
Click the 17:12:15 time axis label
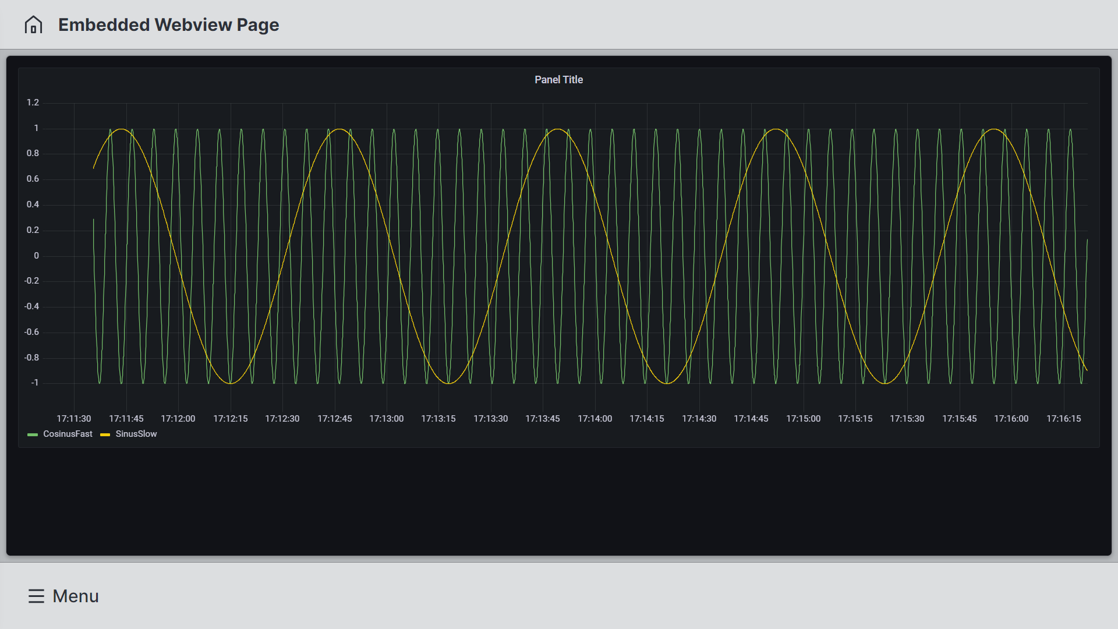pyautogui.click(x=230, y=419)
